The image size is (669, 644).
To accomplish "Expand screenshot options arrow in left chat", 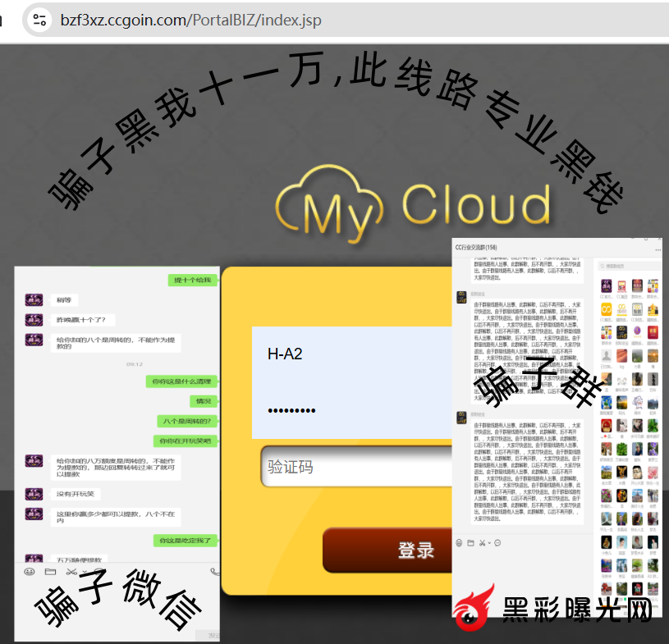I will coord(85,572).
